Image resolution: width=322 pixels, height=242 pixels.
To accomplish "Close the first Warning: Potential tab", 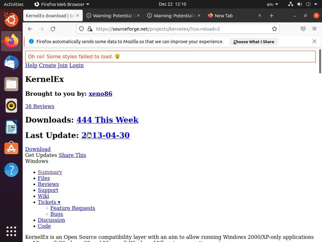I will tap(138, 15).
